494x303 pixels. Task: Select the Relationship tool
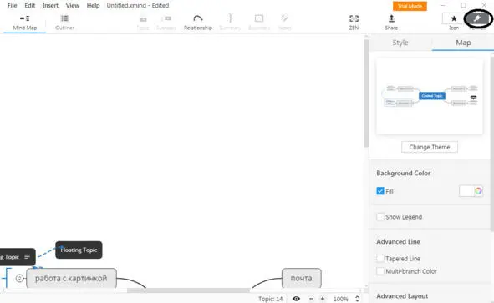(198, 23)
